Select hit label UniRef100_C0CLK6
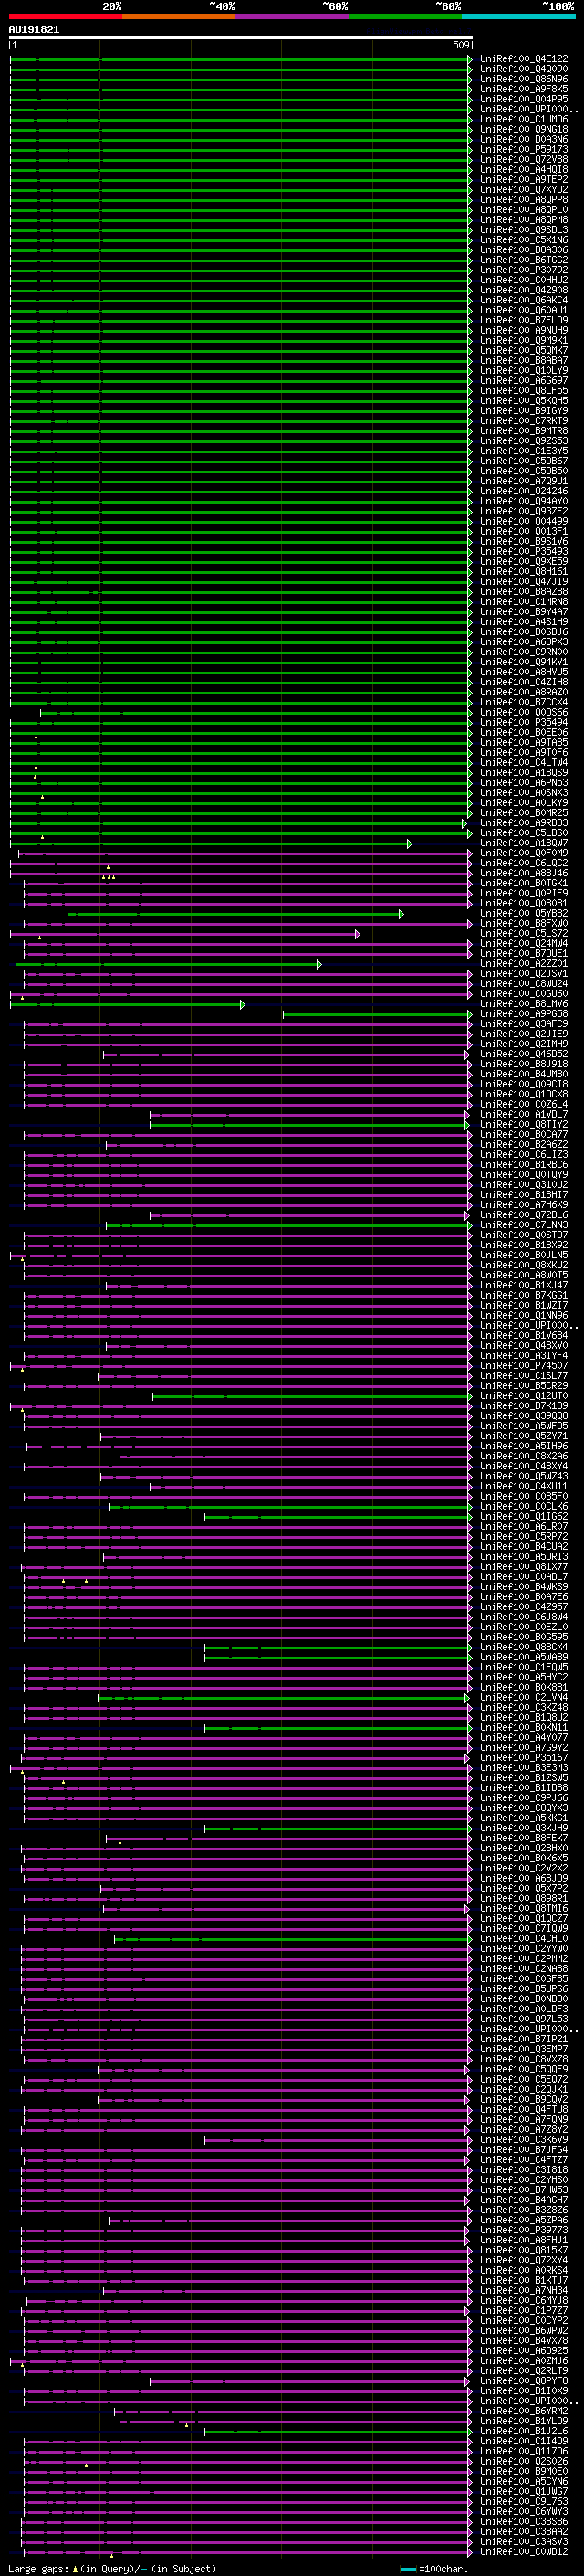The height and width of the screenshot is (2576, 584). point(524,1506)
